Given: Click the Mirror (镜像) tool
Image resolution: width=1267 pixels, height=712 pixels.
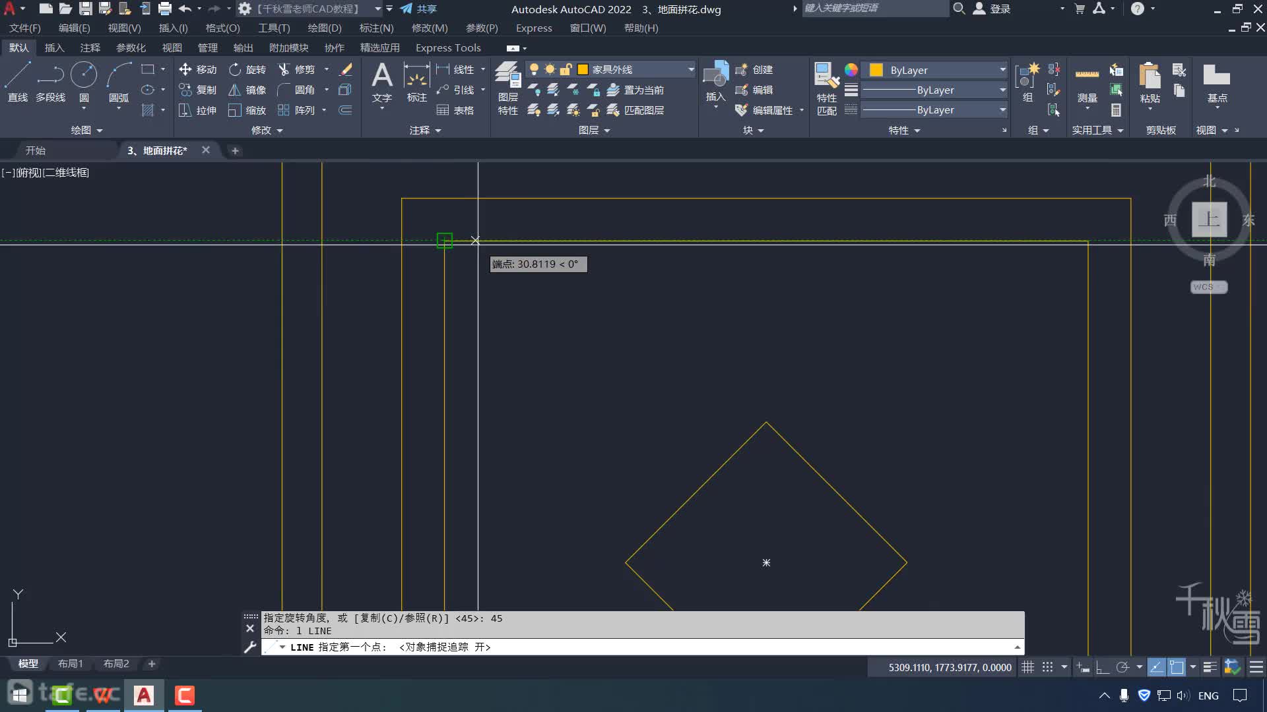Looking at the screenshot, I should coord(247,90).
